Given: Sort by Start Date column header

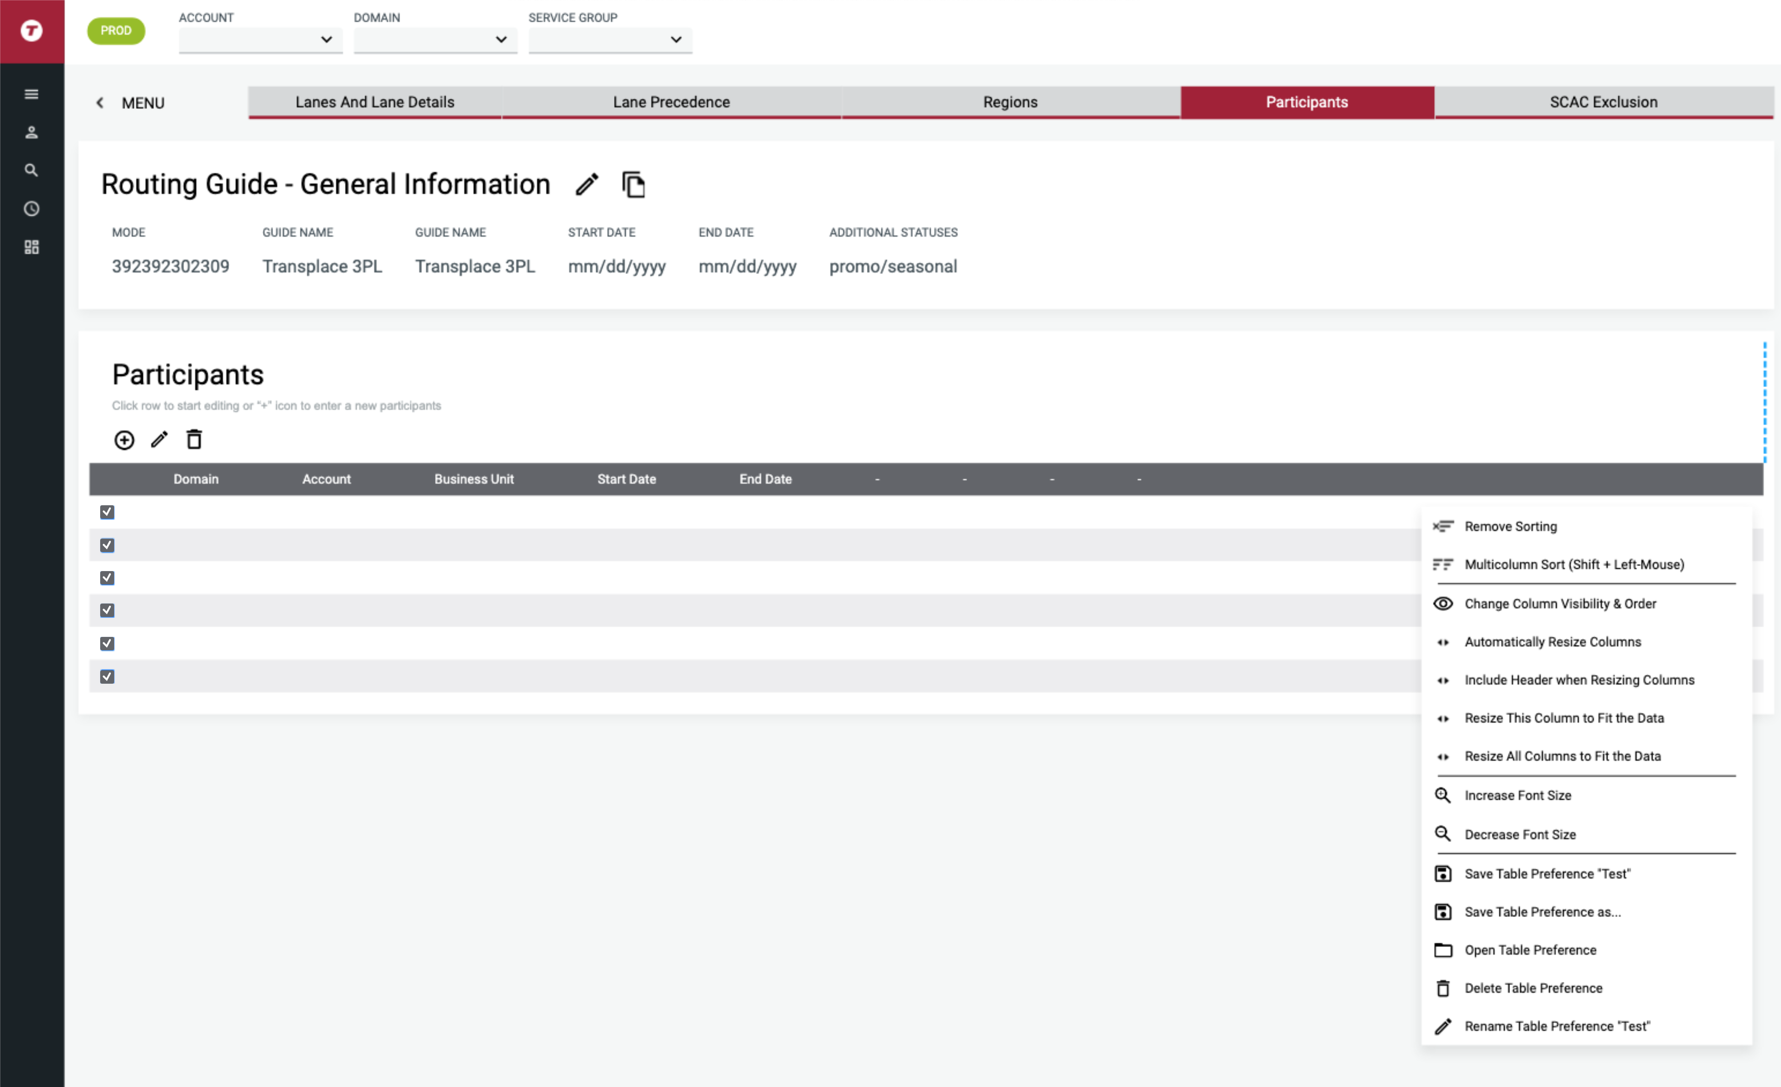Looking at the screenshot, I should tap(627, 479).
